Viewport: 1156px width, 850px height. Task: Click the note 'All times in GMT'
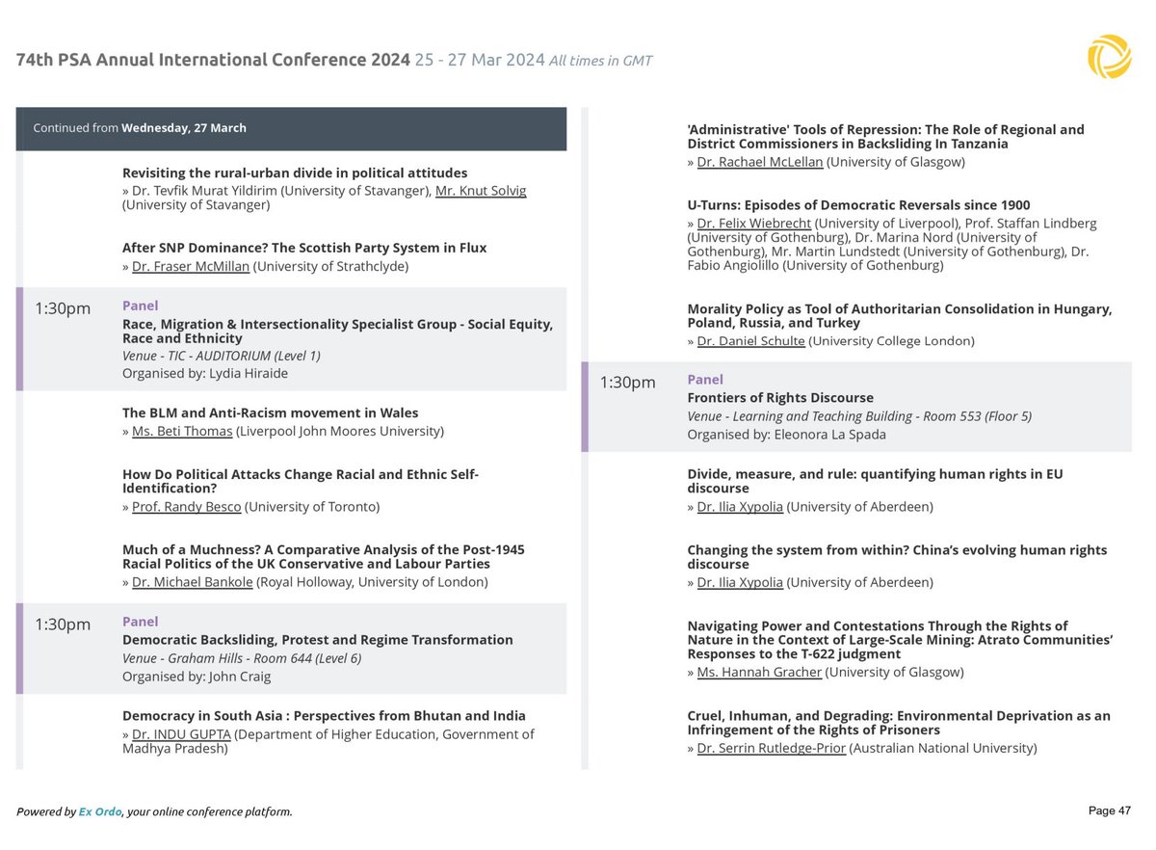pos(600,61)
